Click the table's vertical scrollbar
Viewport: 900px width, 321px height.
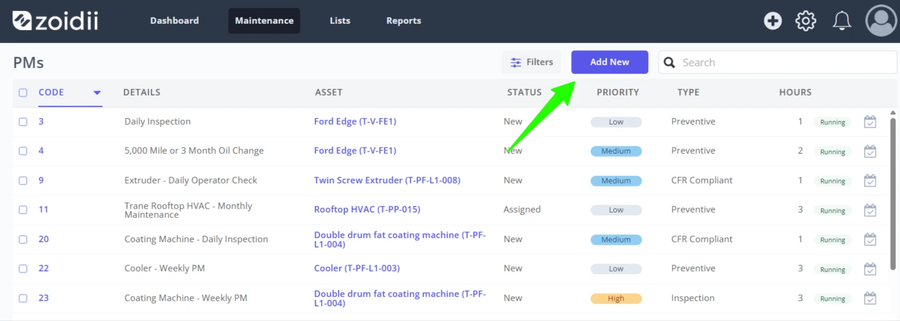(x=892, y=194)
